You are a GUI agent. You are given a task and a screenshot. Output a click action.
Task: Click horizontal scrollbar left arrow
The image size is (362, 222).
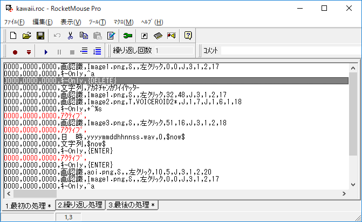coord(9,193)
